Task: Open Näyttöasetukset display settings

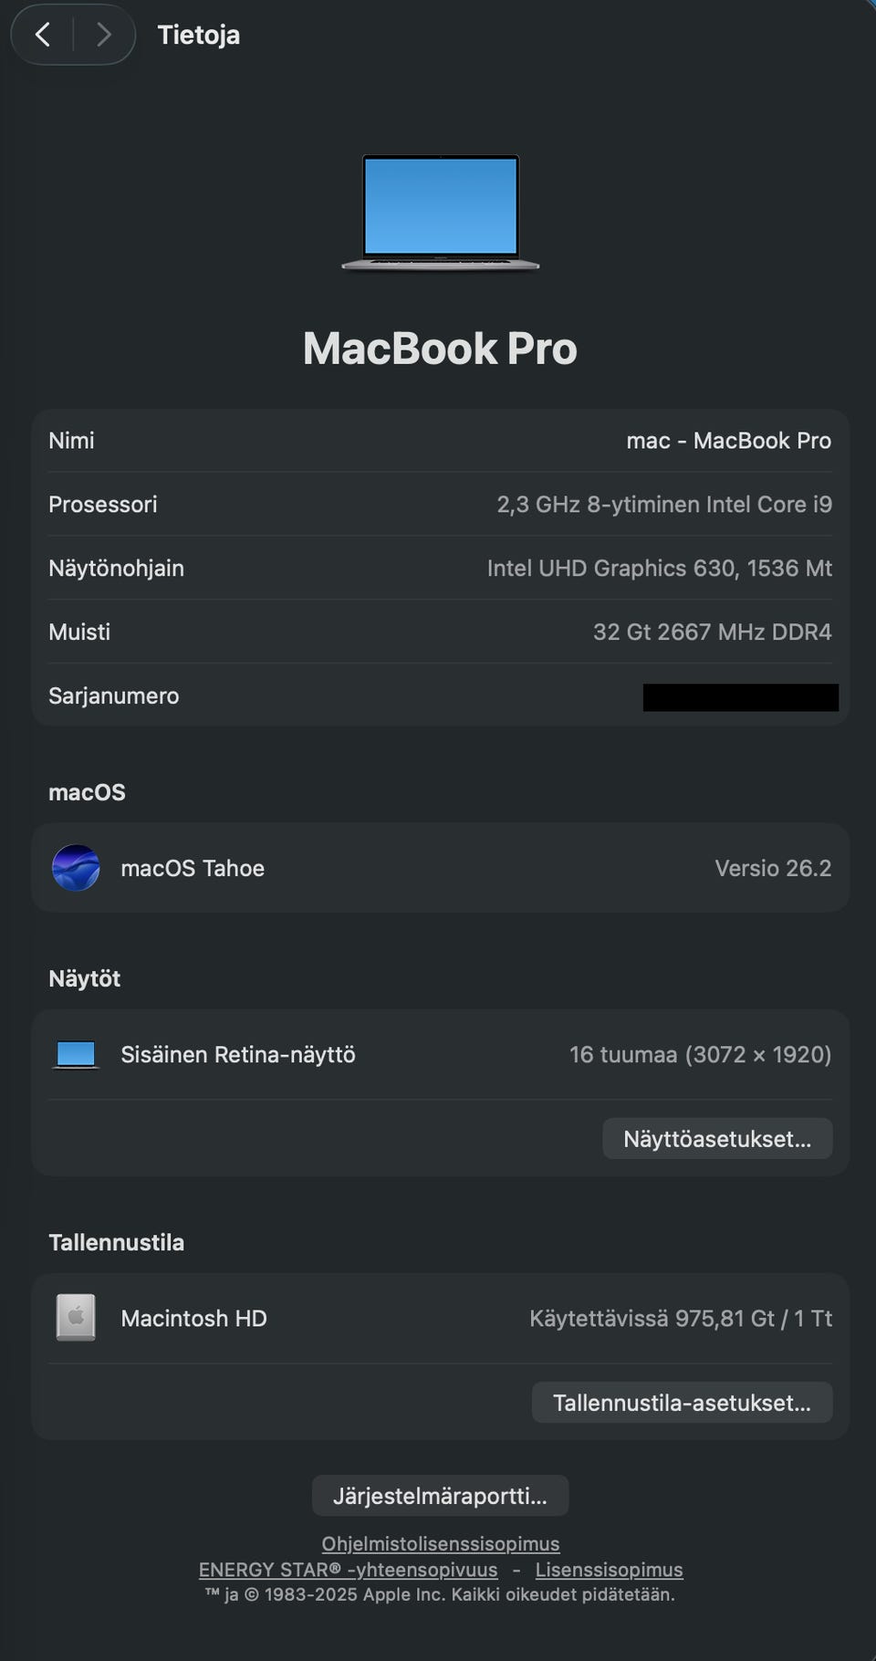Action: [717, 1139]
